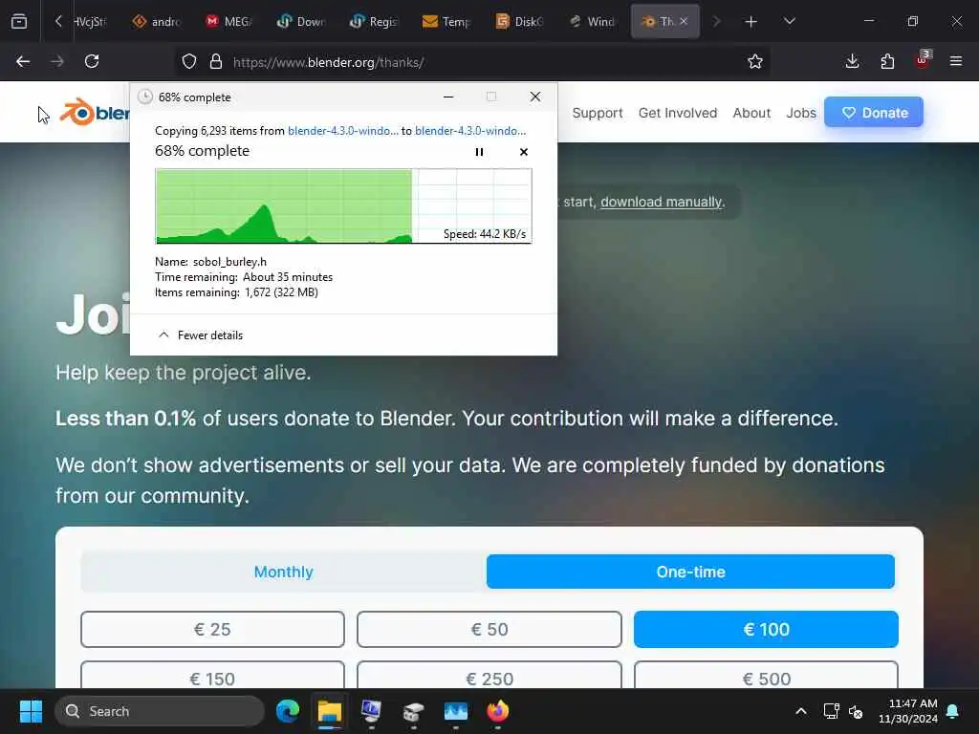Open the 11:47 AM clock and calendar

(908, 711)
